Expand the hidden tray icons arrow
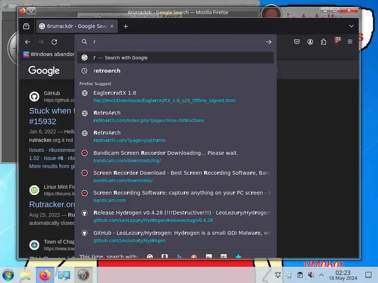This screenshot has height=283, width=378. pyautogui.click(x=322, y=275)
